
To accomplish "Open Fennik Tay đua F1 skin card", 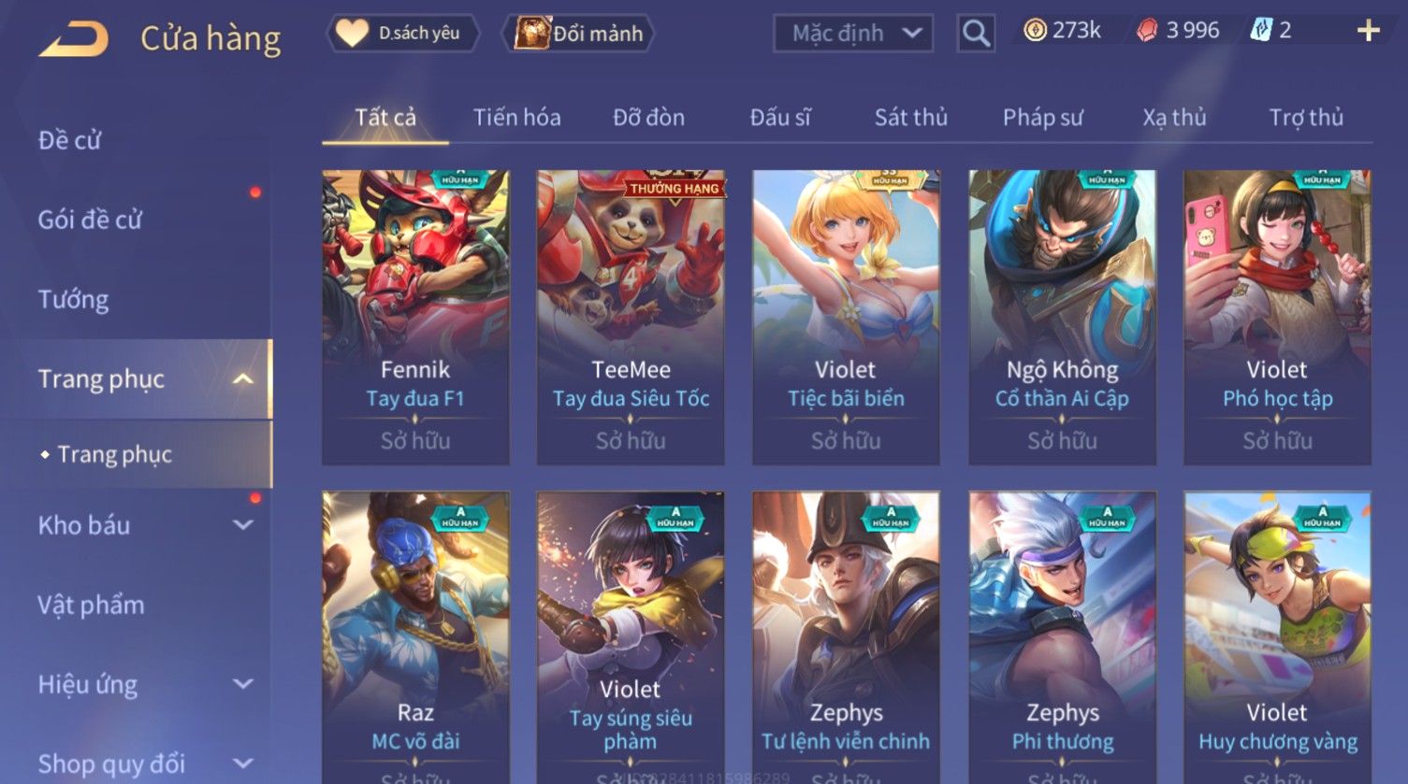I will tap(415, 318).
